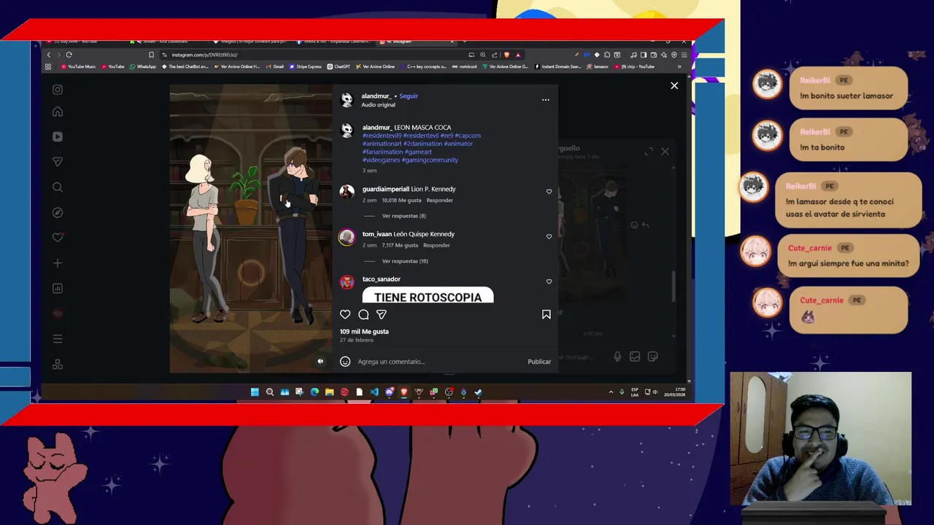Open Visual Studio Code from the taskbar
The width and height of the screenshot is (934, 525).
click(x=374, y=392)
